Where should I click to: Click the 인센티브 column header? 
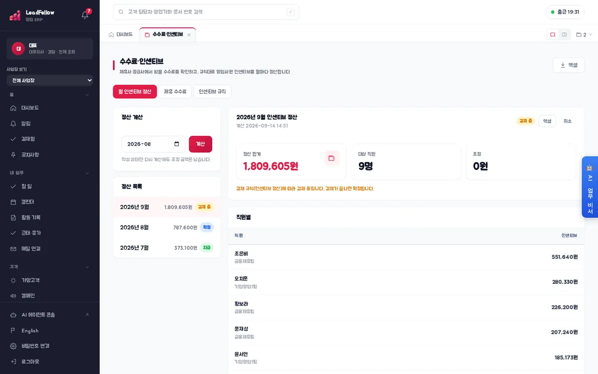[569, 235]
